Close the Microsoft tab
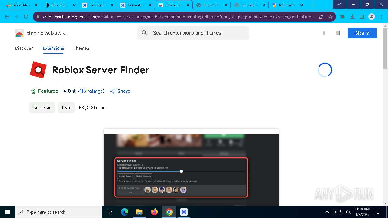This screenshot has width=388, height=218. pos(301,5)
